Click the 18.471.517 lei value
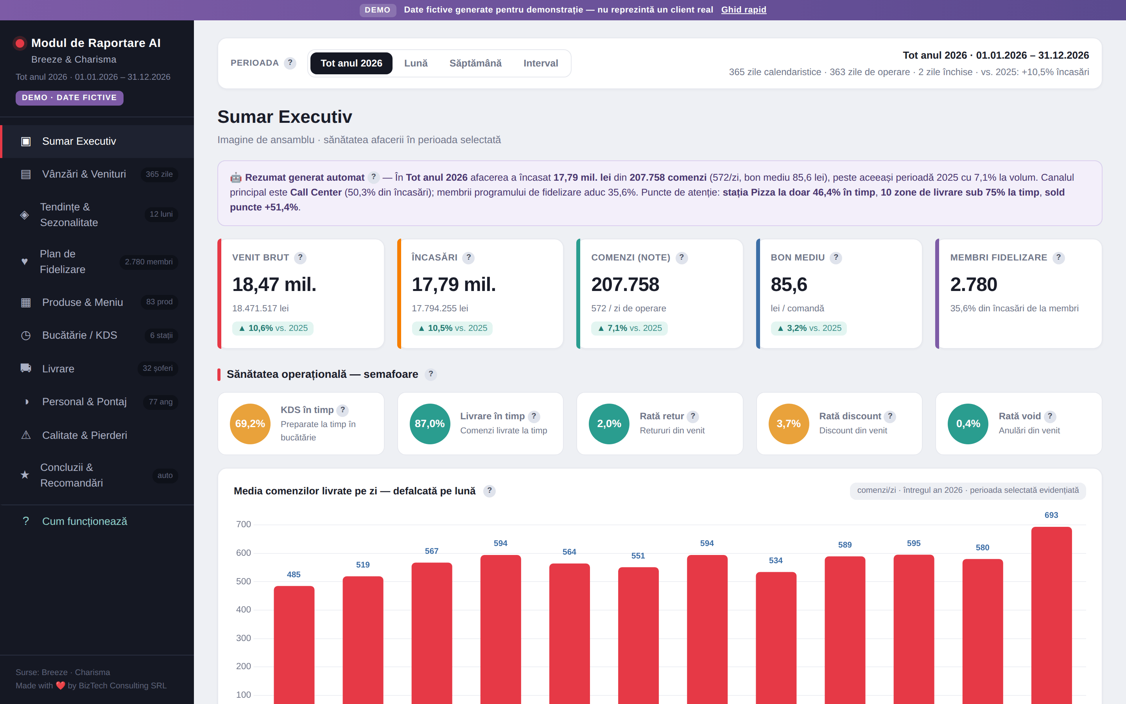1126x704 pixels. (x=260, y=308)
